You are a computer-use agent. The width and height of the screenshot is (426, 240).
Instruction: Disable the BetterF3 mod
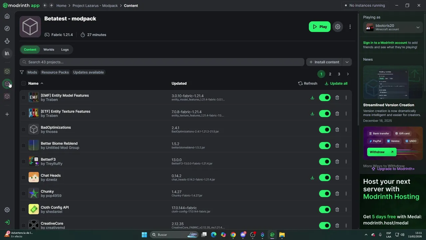[x=325, y=162]
